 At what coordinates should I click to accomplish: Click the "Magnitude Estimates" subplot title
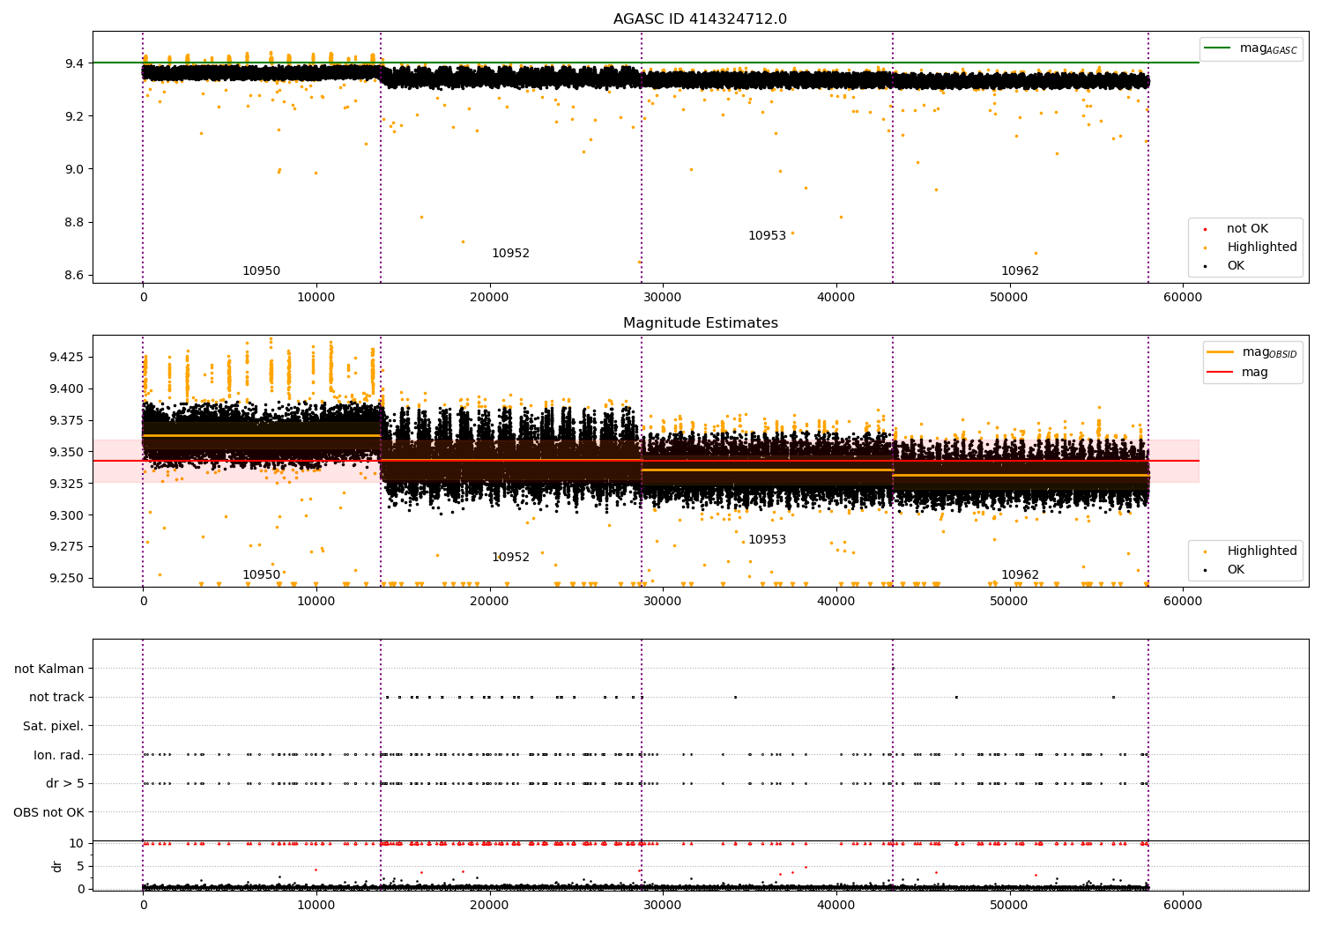pyautogui.click(x=700, y=323)
